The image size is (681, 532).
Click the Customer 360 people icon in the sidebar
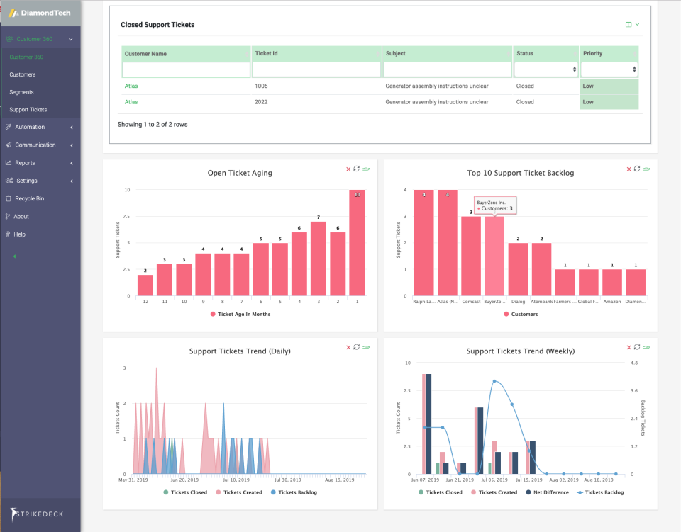(9, 39)
